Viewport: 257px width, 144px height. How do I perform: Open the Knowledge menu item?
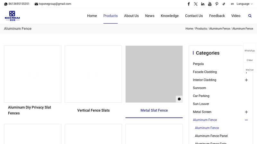point(170,16)
